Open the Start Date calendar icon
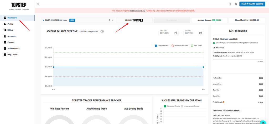The image size is (269, 124). [176, 33]
